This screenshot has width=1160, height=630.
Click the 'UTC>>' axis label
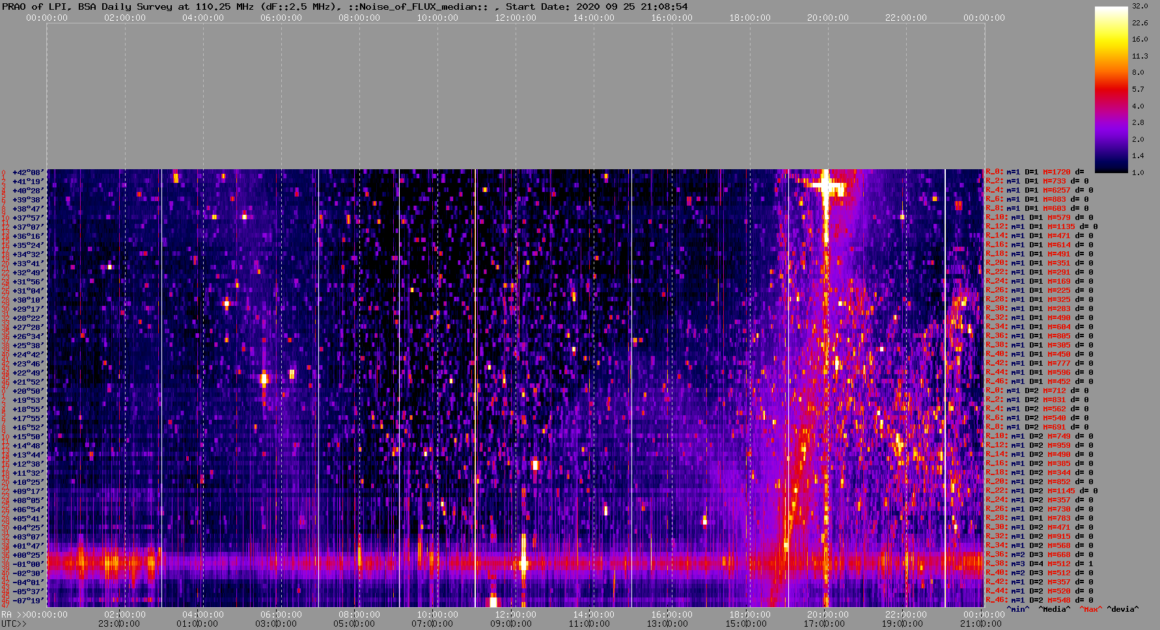coord(14,624)
